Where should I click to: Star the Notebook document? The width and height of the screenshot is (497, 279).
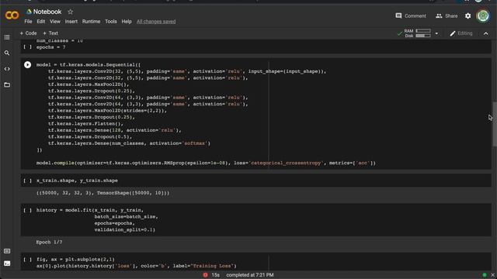71,12
